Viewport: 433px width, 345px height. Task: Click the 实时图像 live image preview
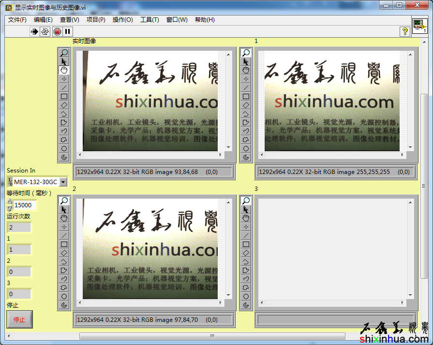[x=150, y=101]
